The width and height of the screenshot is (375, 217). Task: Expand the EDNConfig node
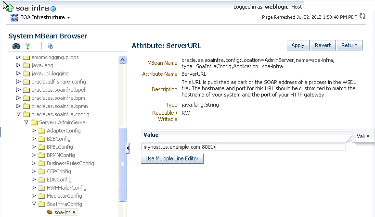tap(34, 179)
